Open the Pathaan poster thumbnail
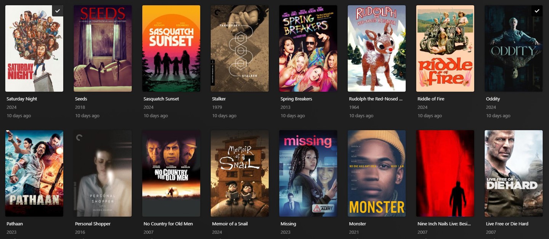549x239 pixels. point(34,173)
